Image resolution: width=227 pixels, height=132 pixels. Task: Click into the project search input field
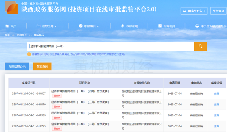111,46
